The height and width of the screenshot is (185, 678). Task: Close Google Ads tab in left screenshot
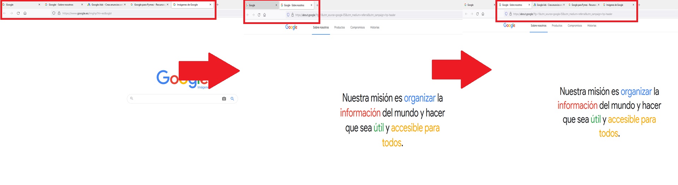125,5
